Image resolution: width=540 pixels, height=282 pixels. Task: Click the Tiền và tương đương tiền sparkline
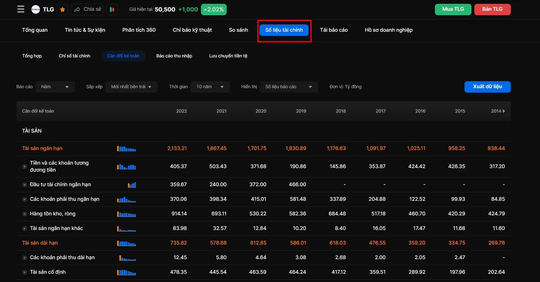(x=126, y=167)
